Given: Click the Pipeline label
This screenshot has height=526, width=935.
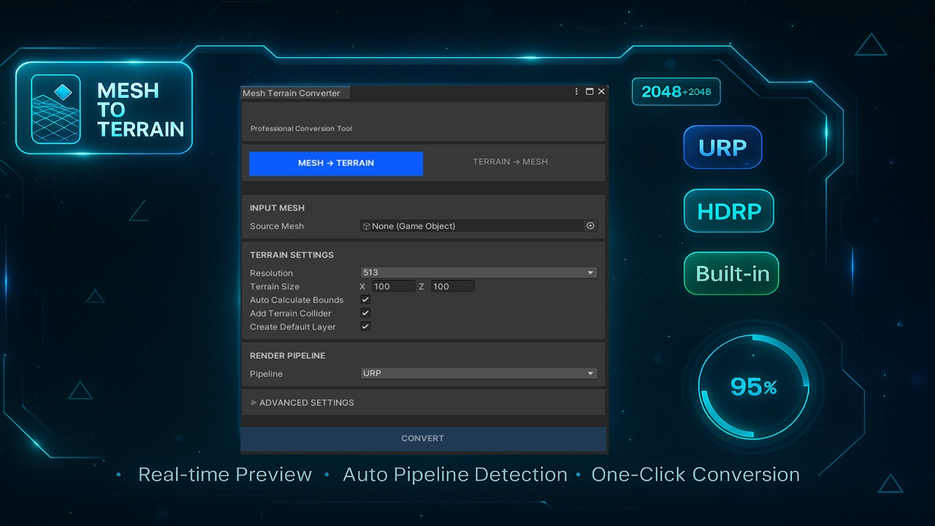Looking at the screenshot, I should point(266,374).
